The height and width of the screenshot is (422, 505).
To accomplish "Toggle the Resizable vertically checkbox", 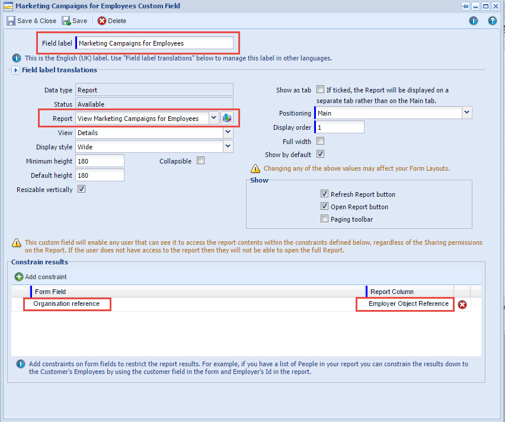I will tap(81, 189).
